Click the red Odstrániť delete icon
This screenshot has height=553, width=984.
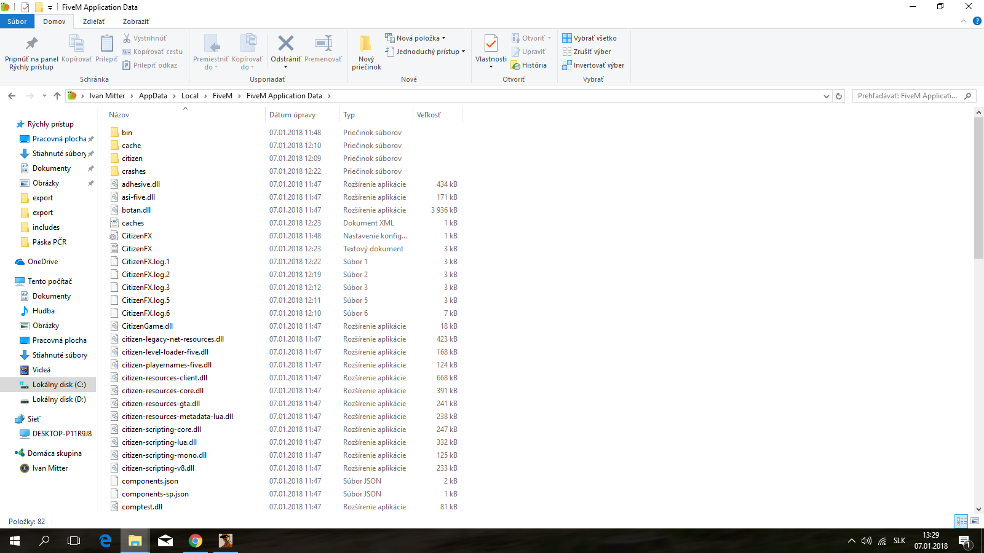tap(285, 43)
